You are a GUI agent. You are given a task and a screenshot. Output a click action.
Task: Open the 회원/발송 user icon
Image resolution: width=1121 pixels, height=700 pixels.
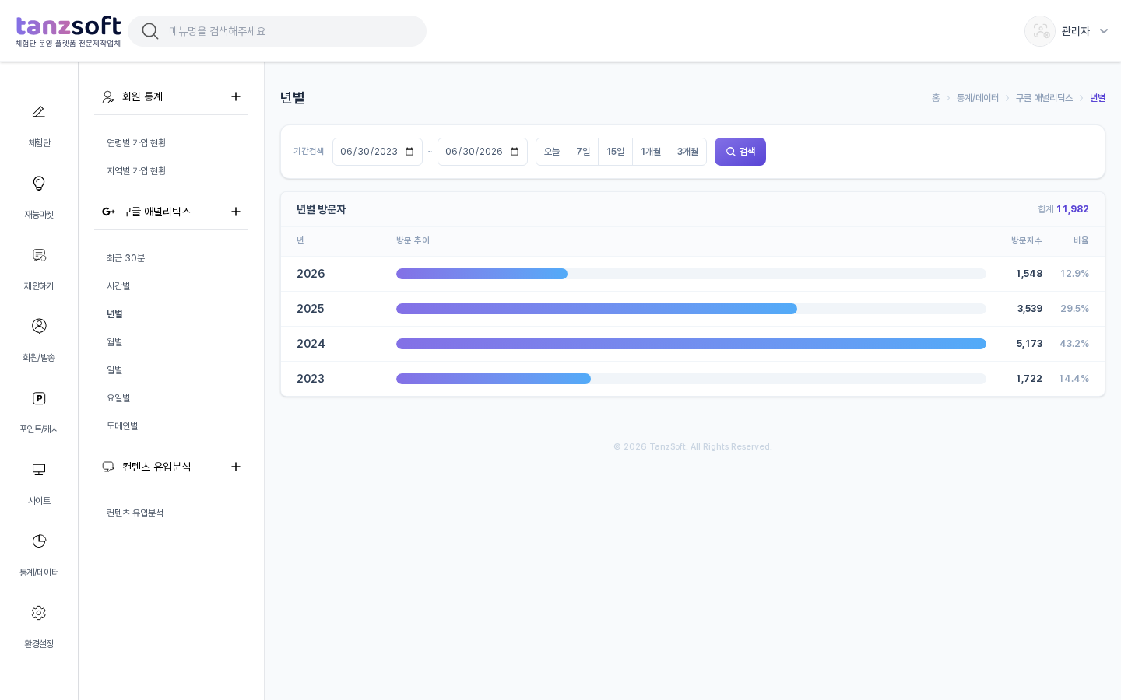(39, 326)
